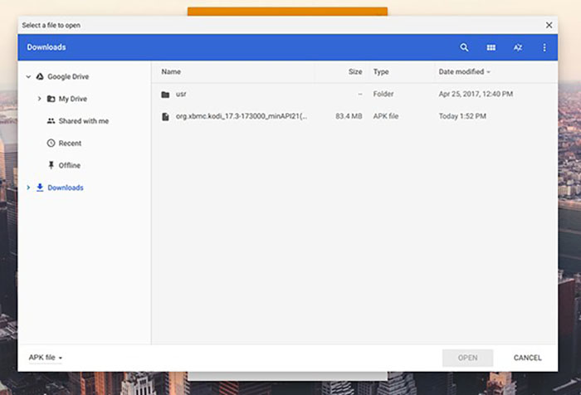Screen dimensions: 581x395
Task: Click the CANCEL button
Action: point(527,358)
